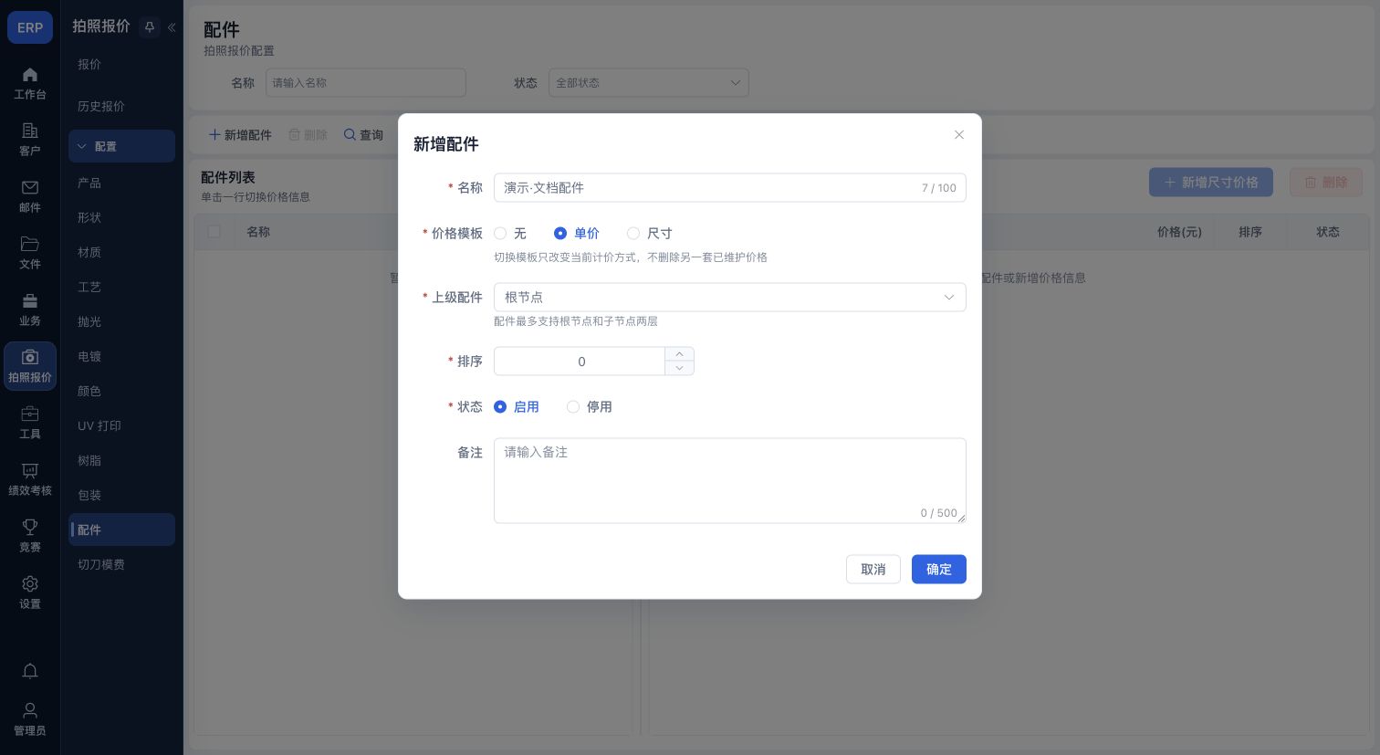Click the 查询 search toolbar item
This screenshot has width=1380, height=755.
coord(363,135)
